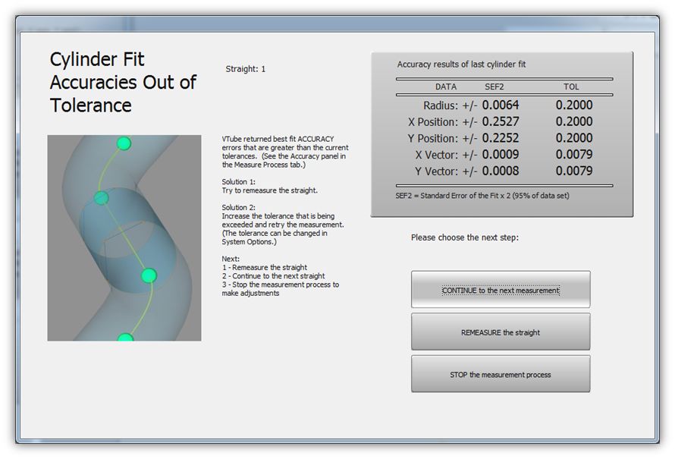Click the Radius tolerance value 0.2000

(x=574, y=105)
